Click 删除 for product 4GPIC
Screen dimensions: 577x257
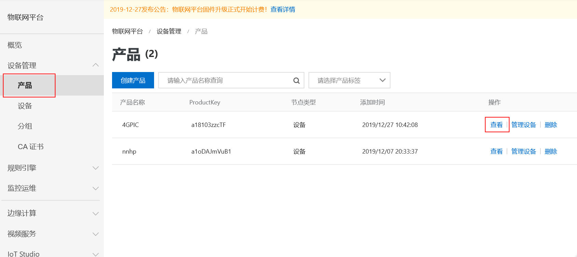click(551, 125)
